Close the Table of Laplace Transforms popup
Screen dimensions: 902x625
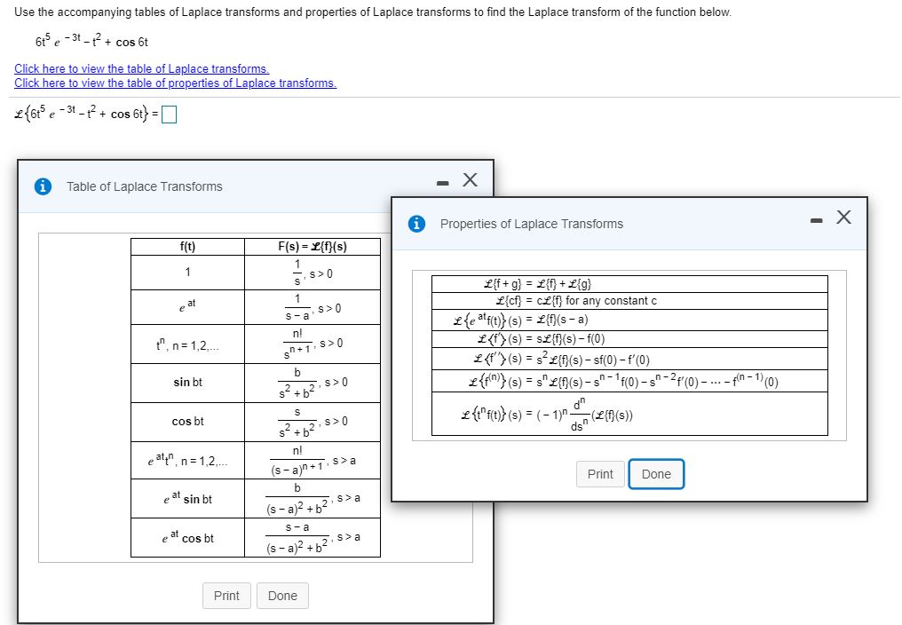(x=471, y=178)
